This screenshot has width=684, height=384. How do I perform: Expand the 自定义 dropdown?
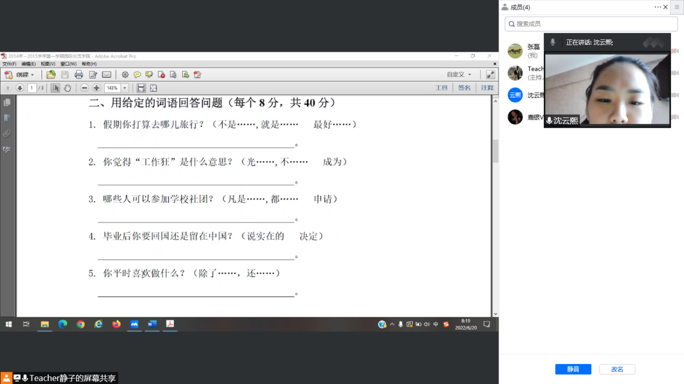(459, 75)
